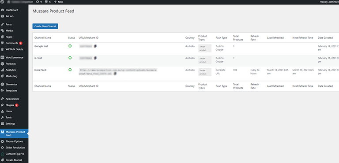
Task: Open Theme Options
Action: point(14,141)
